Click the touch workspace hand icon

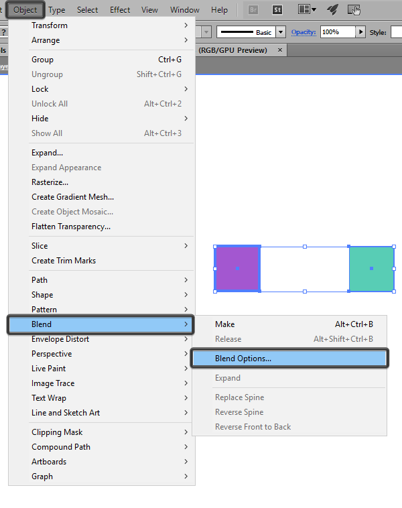(x=354, y=10)
